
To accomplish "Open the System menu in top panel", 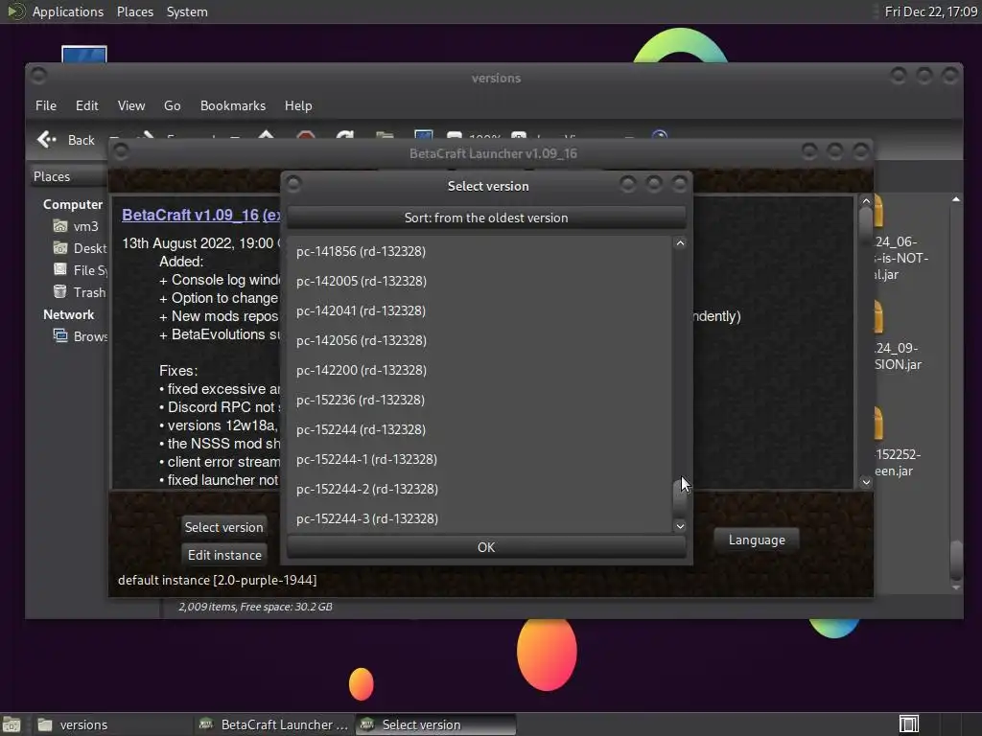I will click(x=187, y=11).
